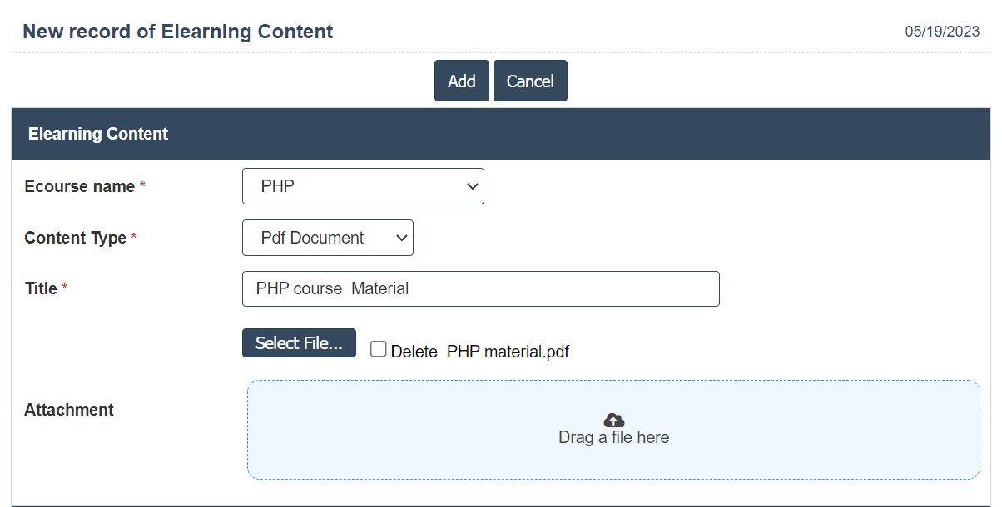Click the cloud upload icon

click(x=613, y=421)
